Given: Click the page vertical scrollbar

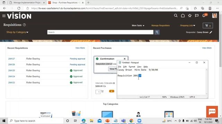Looking at the screenshot, I should coord(220,64).
